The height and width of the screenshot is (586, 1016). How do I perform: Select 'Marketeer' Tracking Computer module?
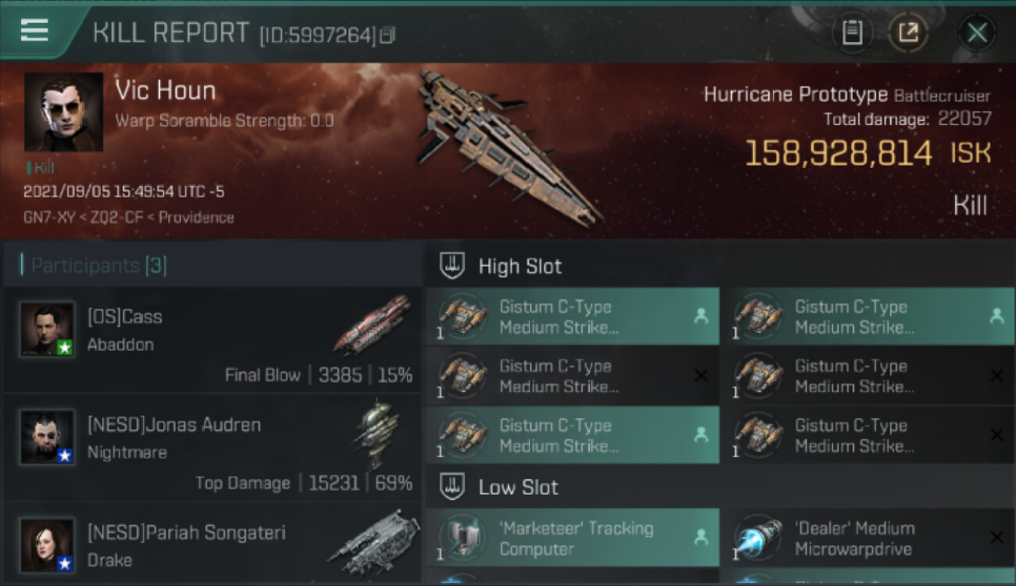(573, 538)
